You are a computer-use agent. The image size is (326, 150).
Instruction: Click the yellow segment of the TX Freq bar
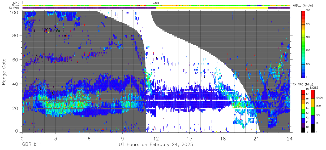pos(212,8)
